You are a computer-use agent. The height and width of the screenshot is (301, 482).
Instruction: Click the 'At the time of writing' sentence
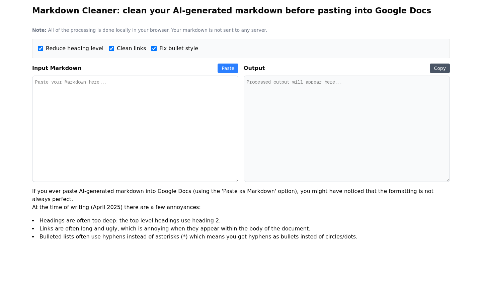click(x=116, y=207)
